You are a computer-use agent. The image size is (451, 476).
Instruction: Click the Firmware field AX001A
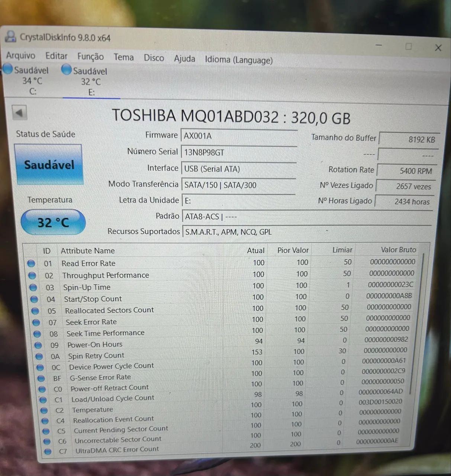[x=239, y=136]
